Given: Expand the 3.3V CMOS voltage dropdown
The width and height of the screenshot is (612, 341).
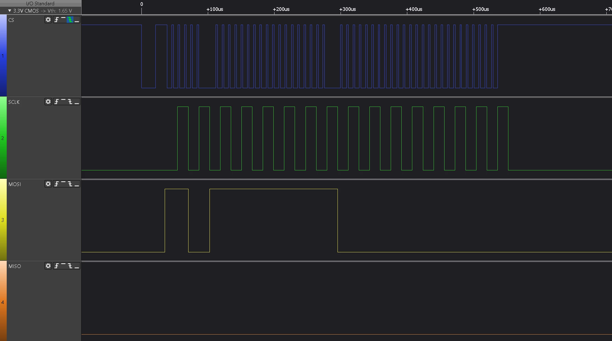Looking at the screenshot, I should click(10, 11).
